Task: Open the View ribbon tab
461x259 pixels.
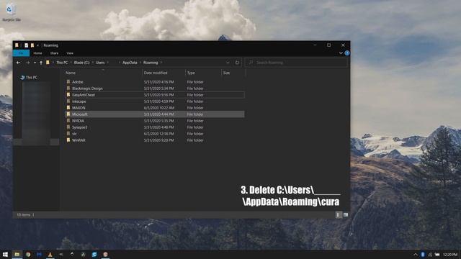Action: tap(70, 53)
